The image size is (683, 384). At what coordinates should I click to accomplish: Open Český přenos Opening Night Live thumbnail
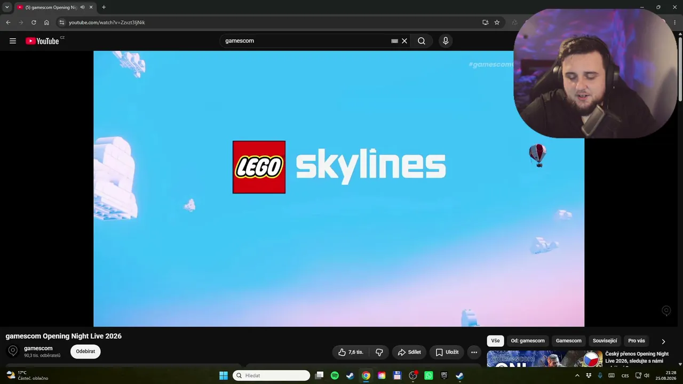[544, 358]
